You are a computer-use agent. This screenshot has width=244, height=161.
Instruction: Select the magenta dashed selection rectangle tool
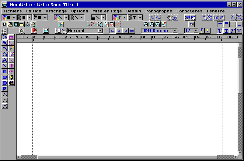(x=11, y=43)
